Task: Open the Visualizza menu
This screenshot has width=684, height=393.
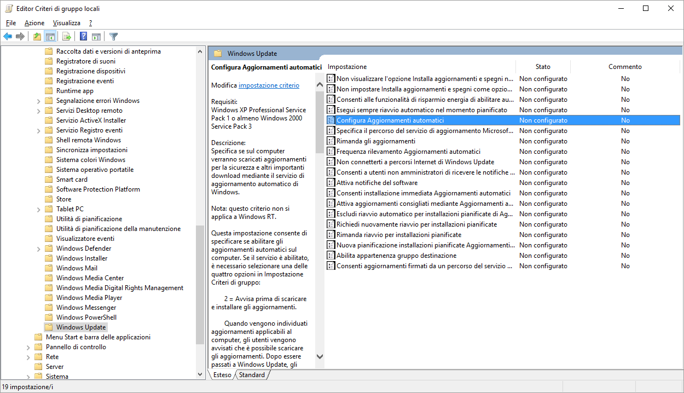Action: click(x=67, y=23)
